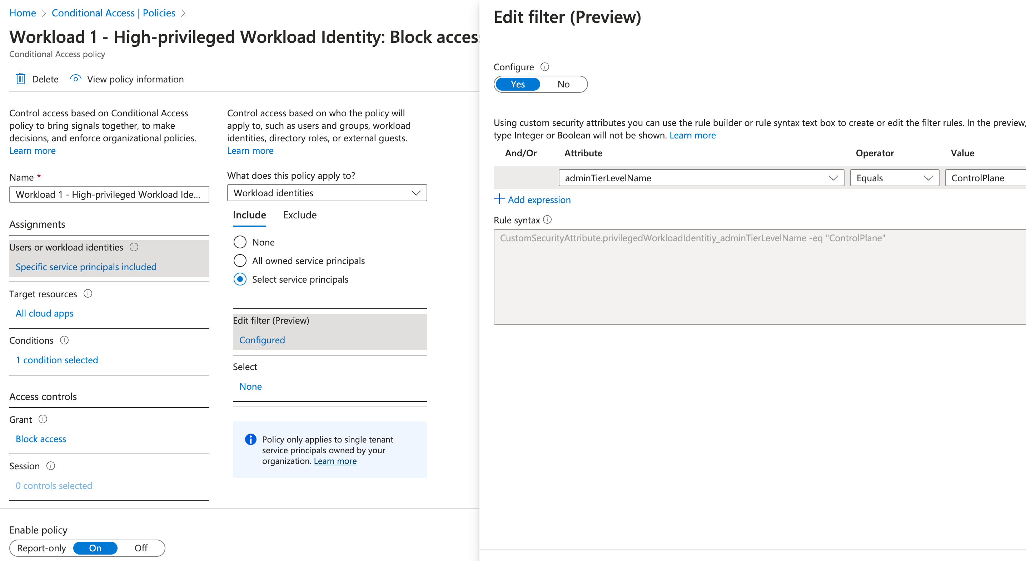Open Learn more under Conditional Access description
This screenshot has height=561, width=1026.
[32, 151]
